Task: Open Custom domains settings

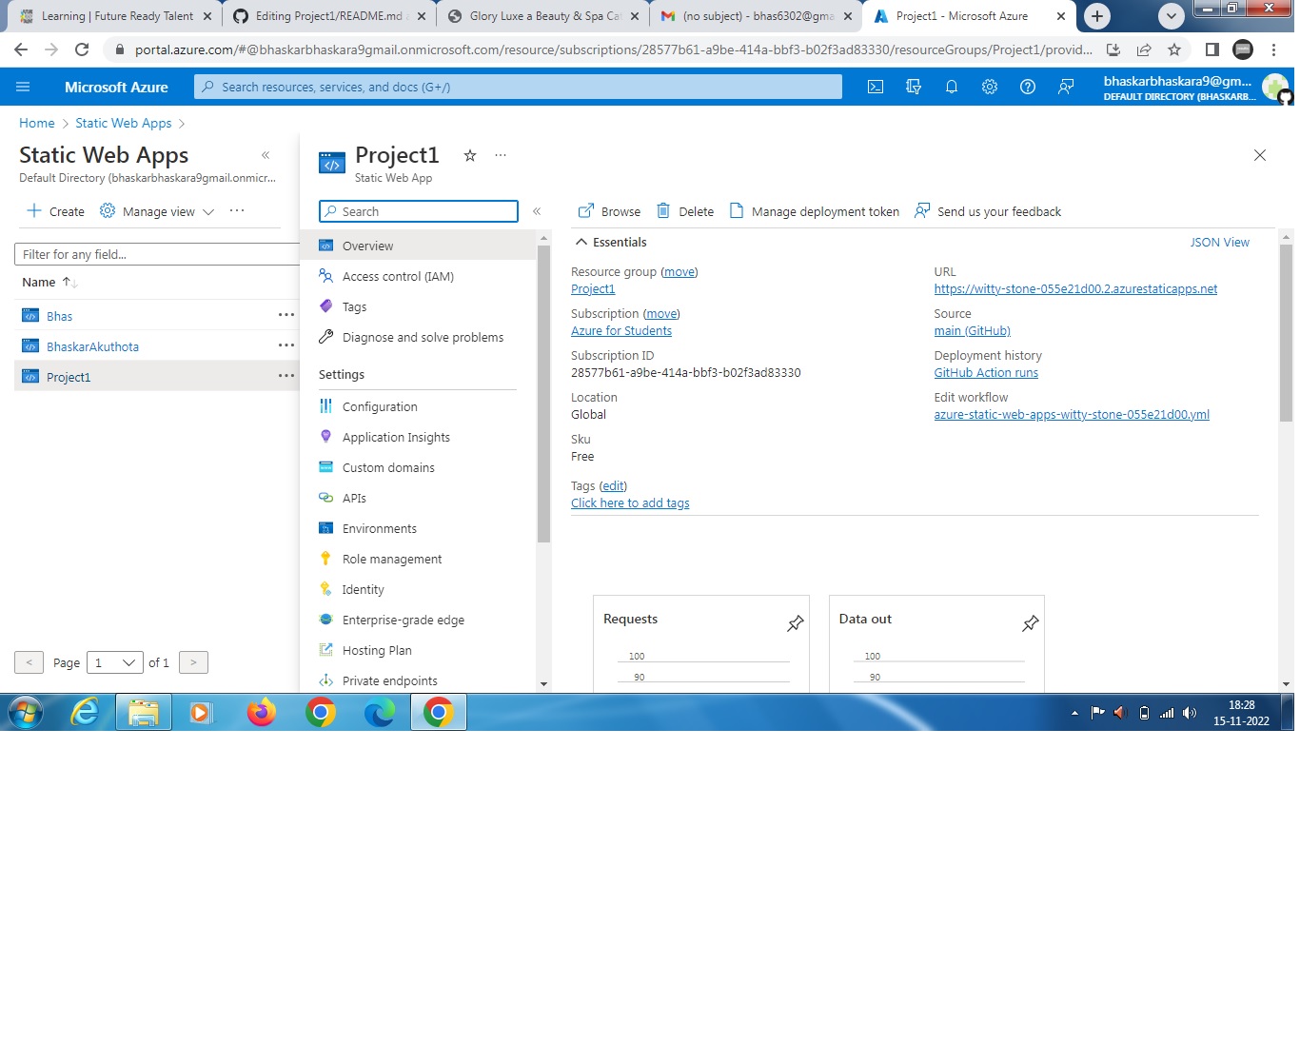Action: [388, 467]
